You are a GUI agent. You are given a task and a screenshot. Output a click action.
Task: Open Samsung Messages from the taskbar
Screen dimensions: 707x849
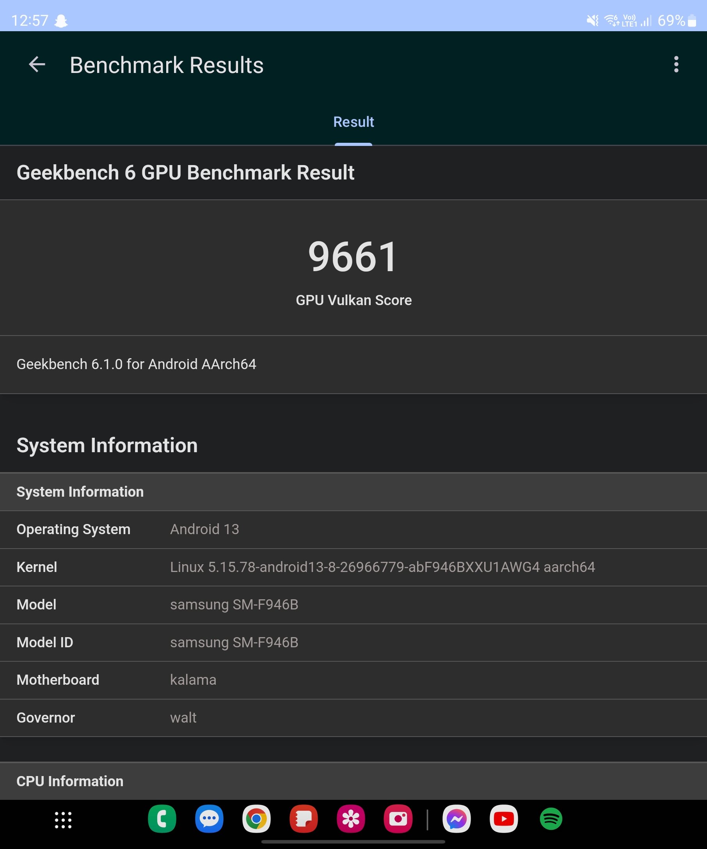(209, 819)
